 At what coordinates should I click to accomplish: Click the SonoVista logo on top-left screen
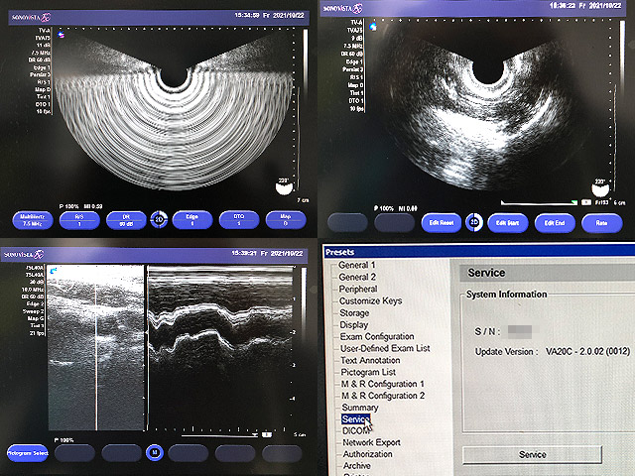coord(31,18)
